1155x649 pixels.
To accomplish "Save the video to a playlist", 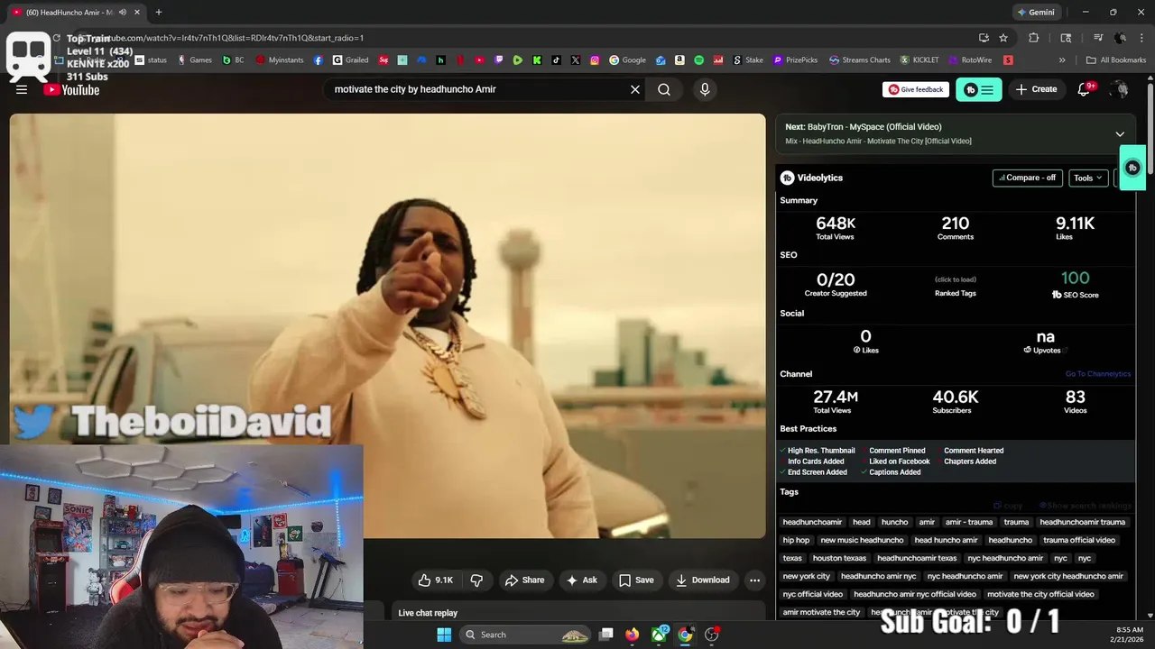I will [x=636, y=580].
